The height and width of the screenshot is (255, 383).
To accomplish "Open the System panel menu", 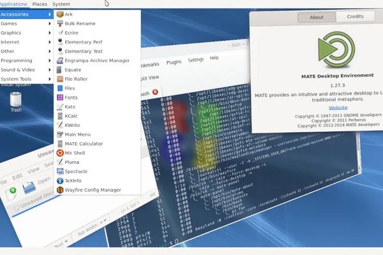I will 61,4.
